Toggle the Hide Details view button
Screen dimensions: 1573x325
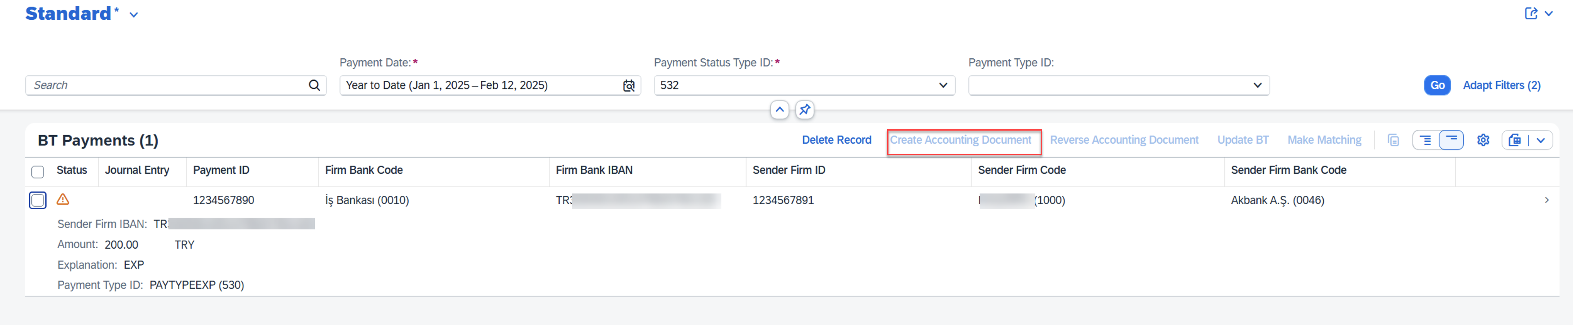1451,140
